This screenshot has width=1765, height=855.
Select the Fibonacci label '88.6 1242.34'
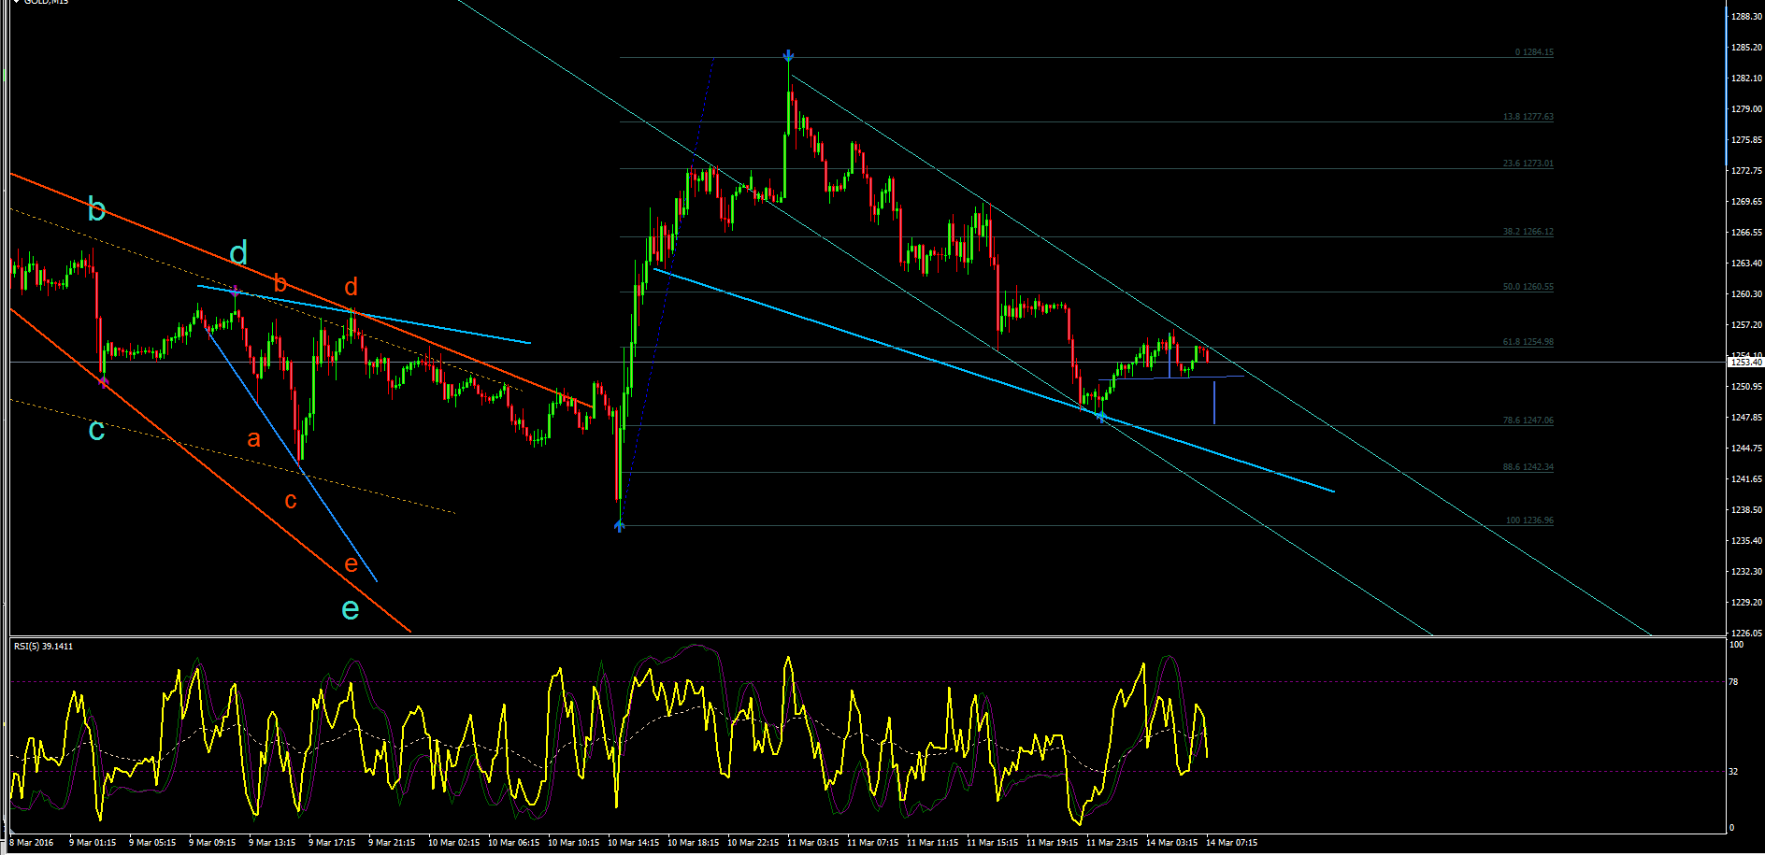(x=1528, y=467)
